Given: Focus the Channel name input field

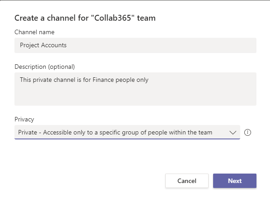Looking at the screenshot, I should 135,45.
